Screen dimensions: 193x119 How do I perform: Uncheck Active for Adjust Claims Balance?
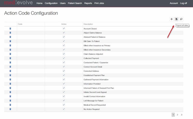point(64,33)
